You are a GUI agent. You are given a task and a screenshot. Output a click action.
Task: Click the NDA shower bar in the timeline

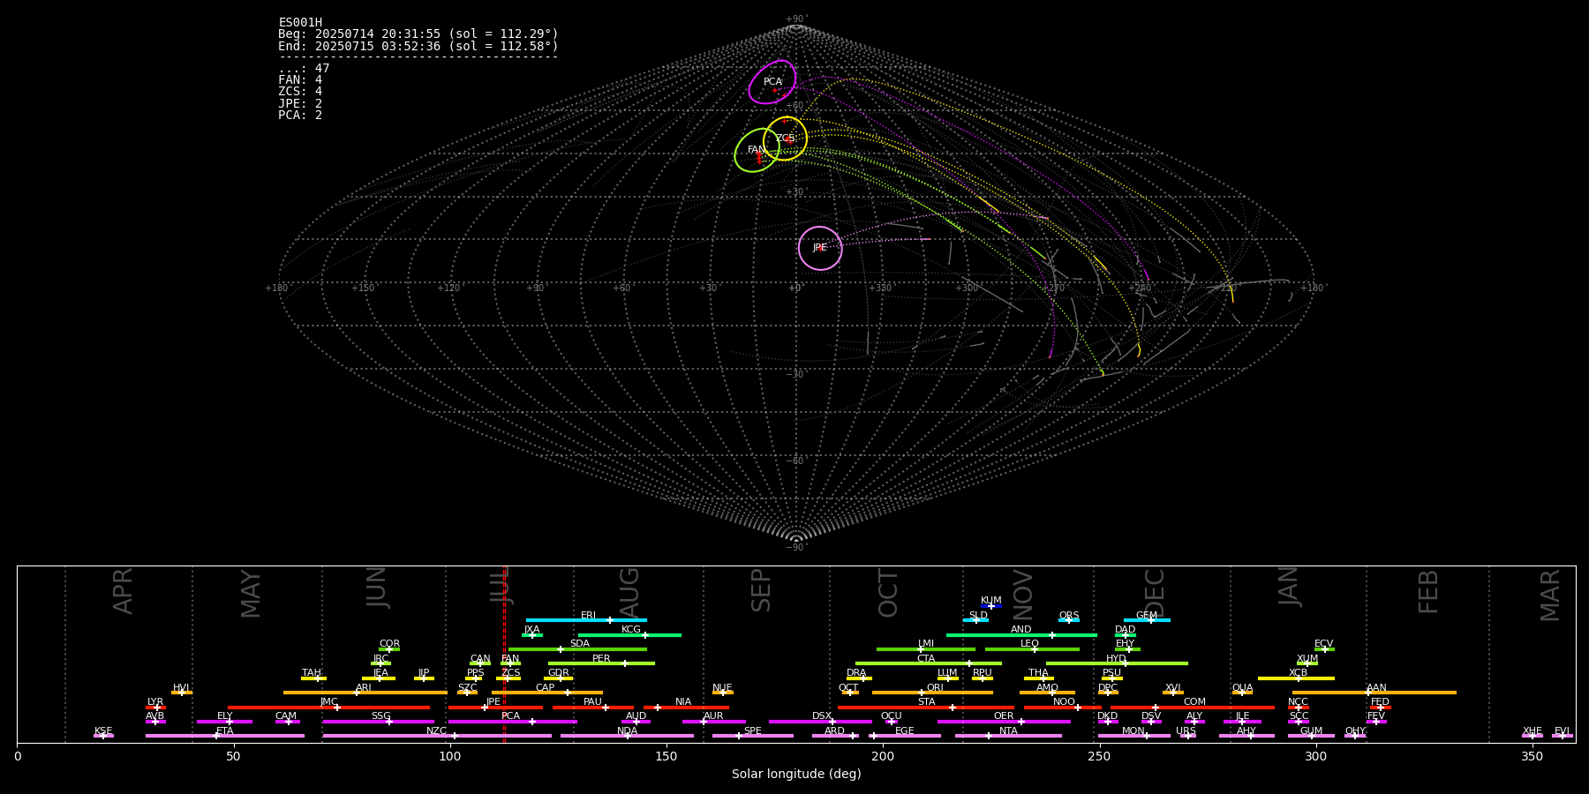pyautogui.click(x=627, y=736)
